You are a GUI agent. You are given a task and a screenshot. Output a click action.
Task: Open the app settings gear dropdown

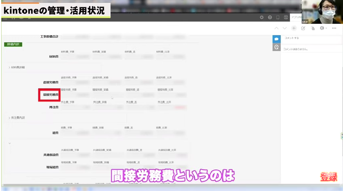(x=323, y=28)
